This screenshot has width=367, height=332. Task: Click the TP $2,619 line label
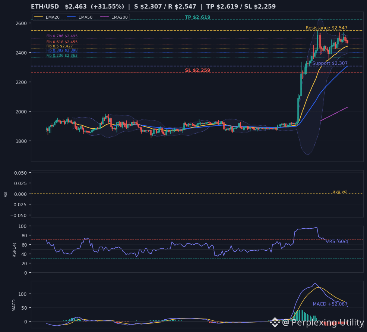click(197, 17)
